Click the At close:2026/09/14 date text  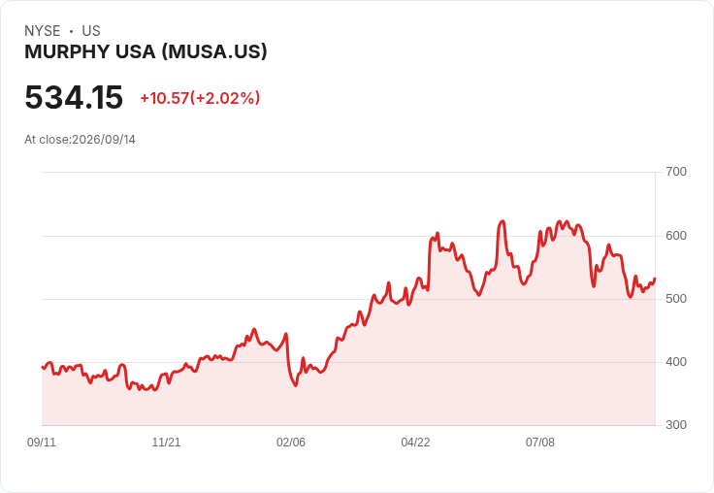(x=81, y=140)
